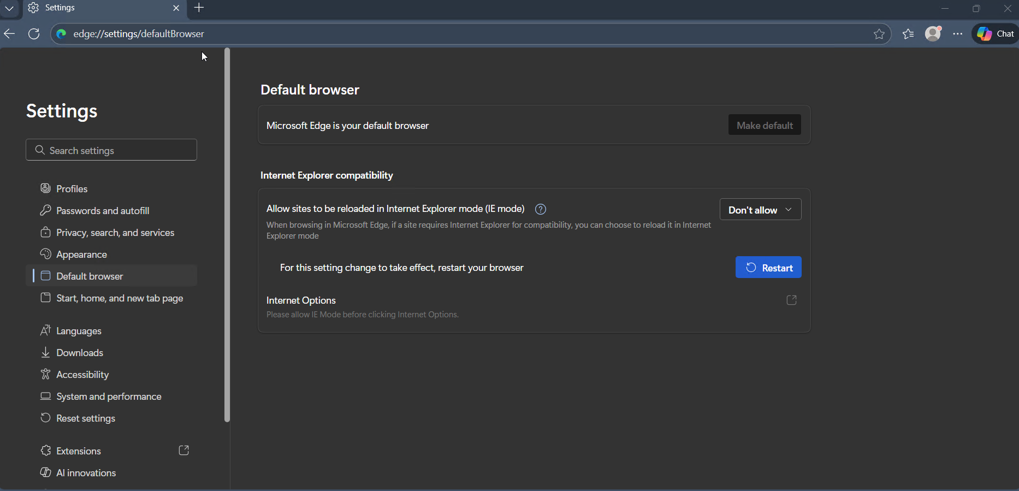Add this page to favorites star
The image size is (1019, 491).
(x=879, y=34)
